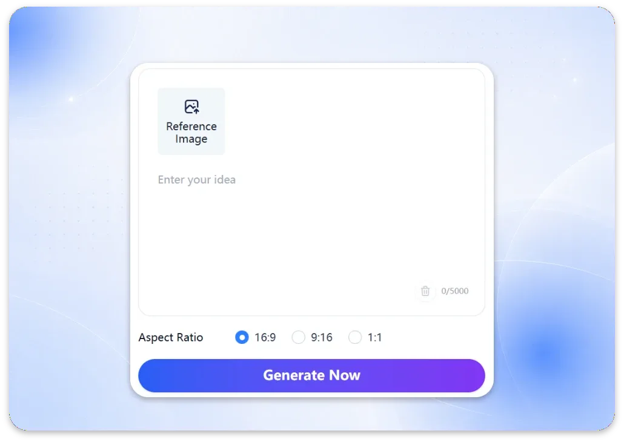Click the 0/5000 character counter
Image resolution: width=624 pixels, height=442 pixels.
455,291
